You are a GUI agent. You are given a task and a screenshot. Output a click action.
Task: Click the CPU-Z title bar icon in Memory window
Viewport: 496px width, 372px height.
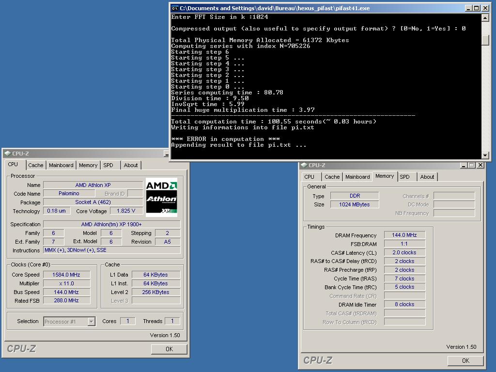coord(304,165)
